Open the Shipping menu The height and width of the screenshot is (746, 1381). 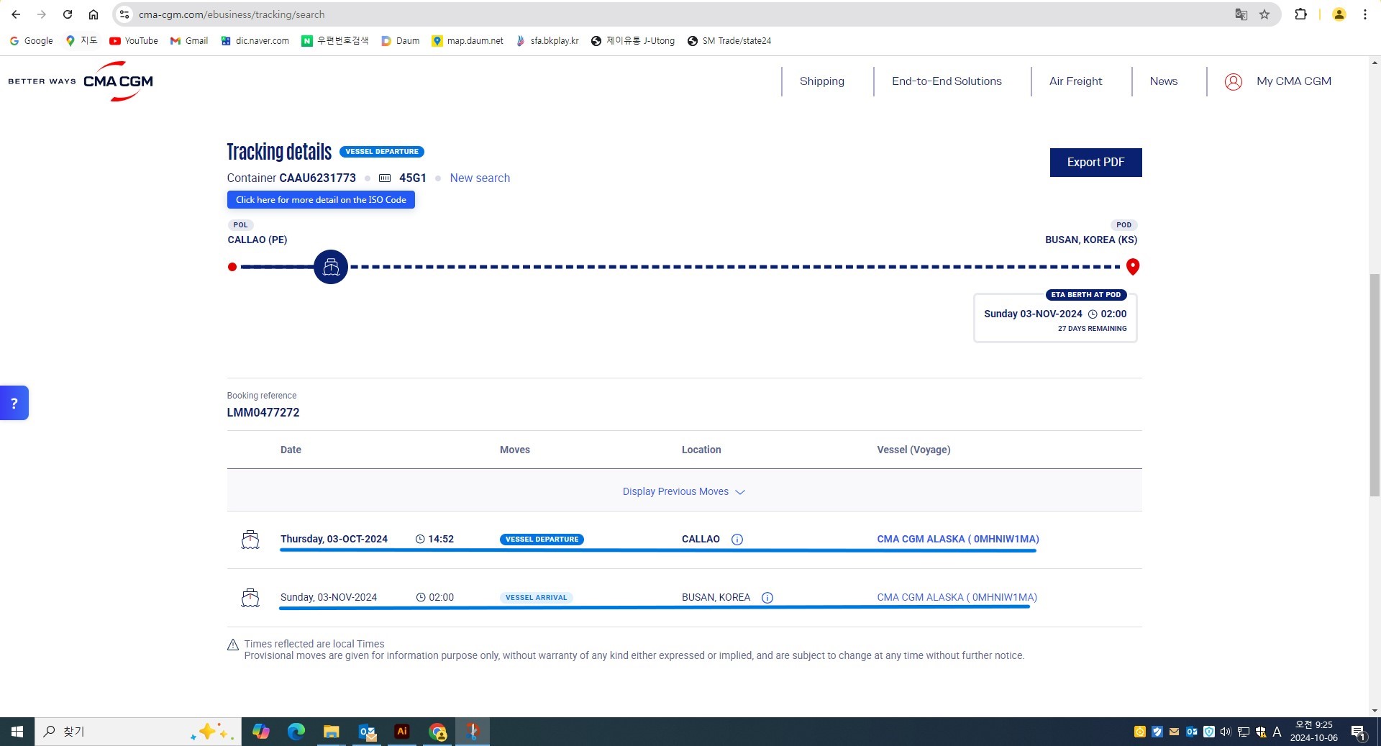click(822, 81)
